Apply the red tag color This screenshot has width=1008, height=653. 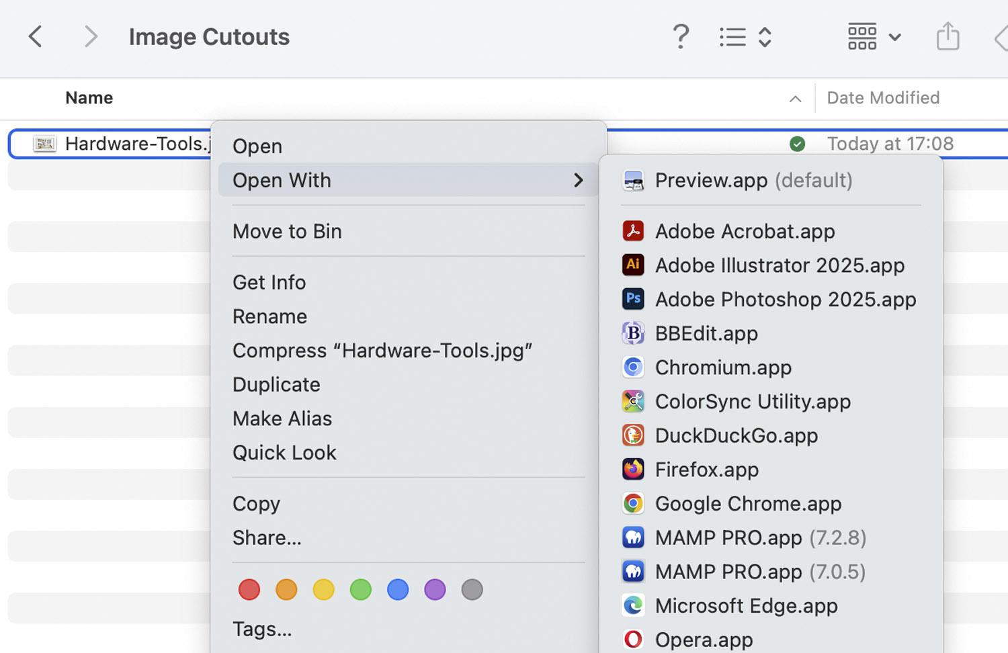pyautogui.click(x=249, y=590)
